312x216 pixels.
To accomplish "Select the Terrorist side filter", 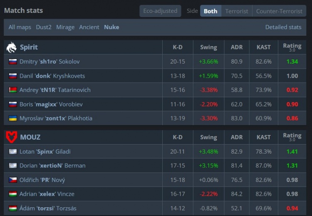I will click(237, 11).
